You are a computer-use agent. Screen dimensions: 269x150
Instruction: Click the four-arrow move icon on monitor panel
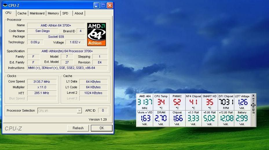[x=253, y=105]
